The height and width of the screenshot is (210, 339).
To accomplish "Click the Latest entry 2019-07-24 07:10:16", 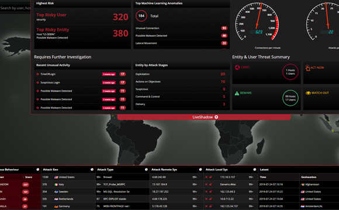I will click(271, 184).
